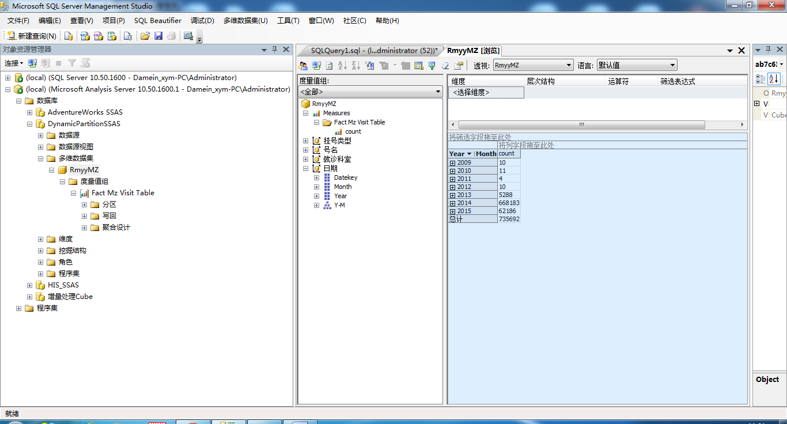Open the ab7c6 properties object dropdown

click(x=782, y=64)
